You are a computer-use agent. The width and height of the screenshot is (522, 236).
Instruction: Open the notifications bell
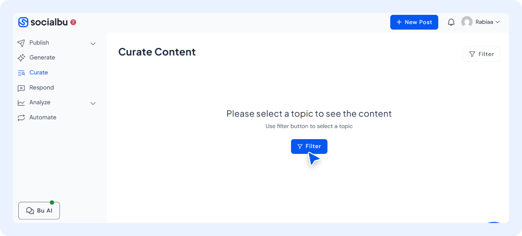pos(451,22)
